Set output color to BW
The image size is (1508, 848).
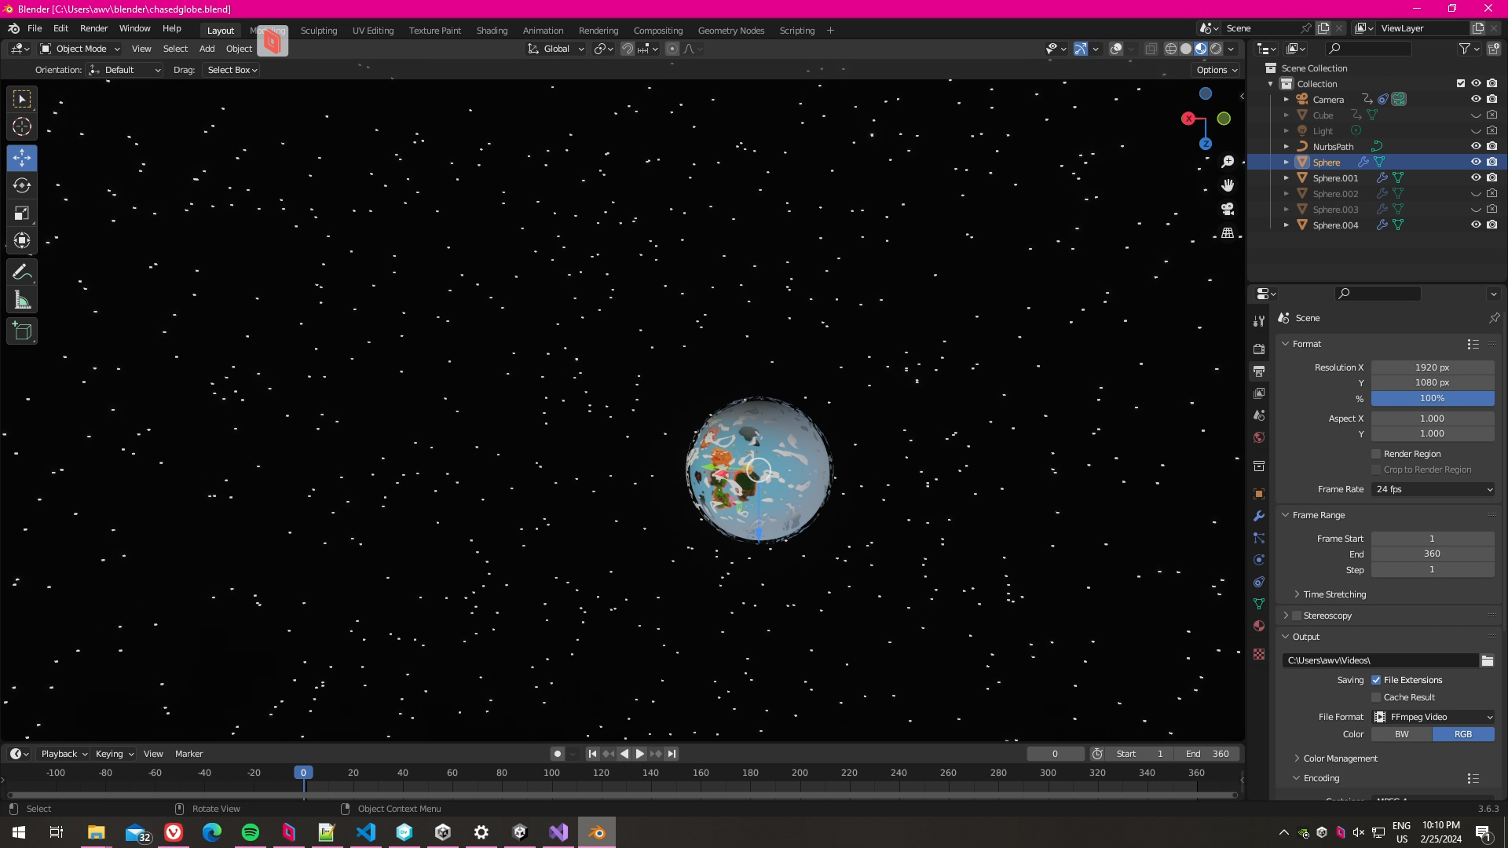[x=1401, y=734]
